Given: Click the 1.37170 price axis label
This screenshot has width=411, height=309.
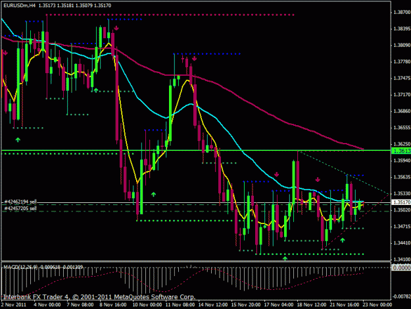Looking at the screenshot, I should pyautogui.click(x=402, y=94).
